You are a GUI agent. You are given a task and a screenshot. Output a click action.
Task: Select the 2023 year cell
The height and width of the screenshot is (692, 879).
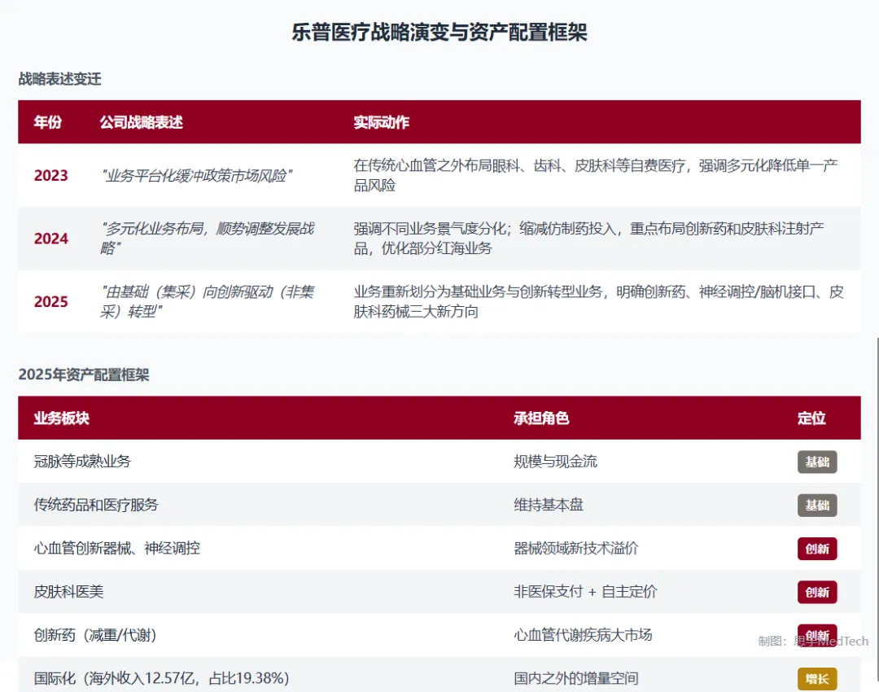click(x=51, y=176)
